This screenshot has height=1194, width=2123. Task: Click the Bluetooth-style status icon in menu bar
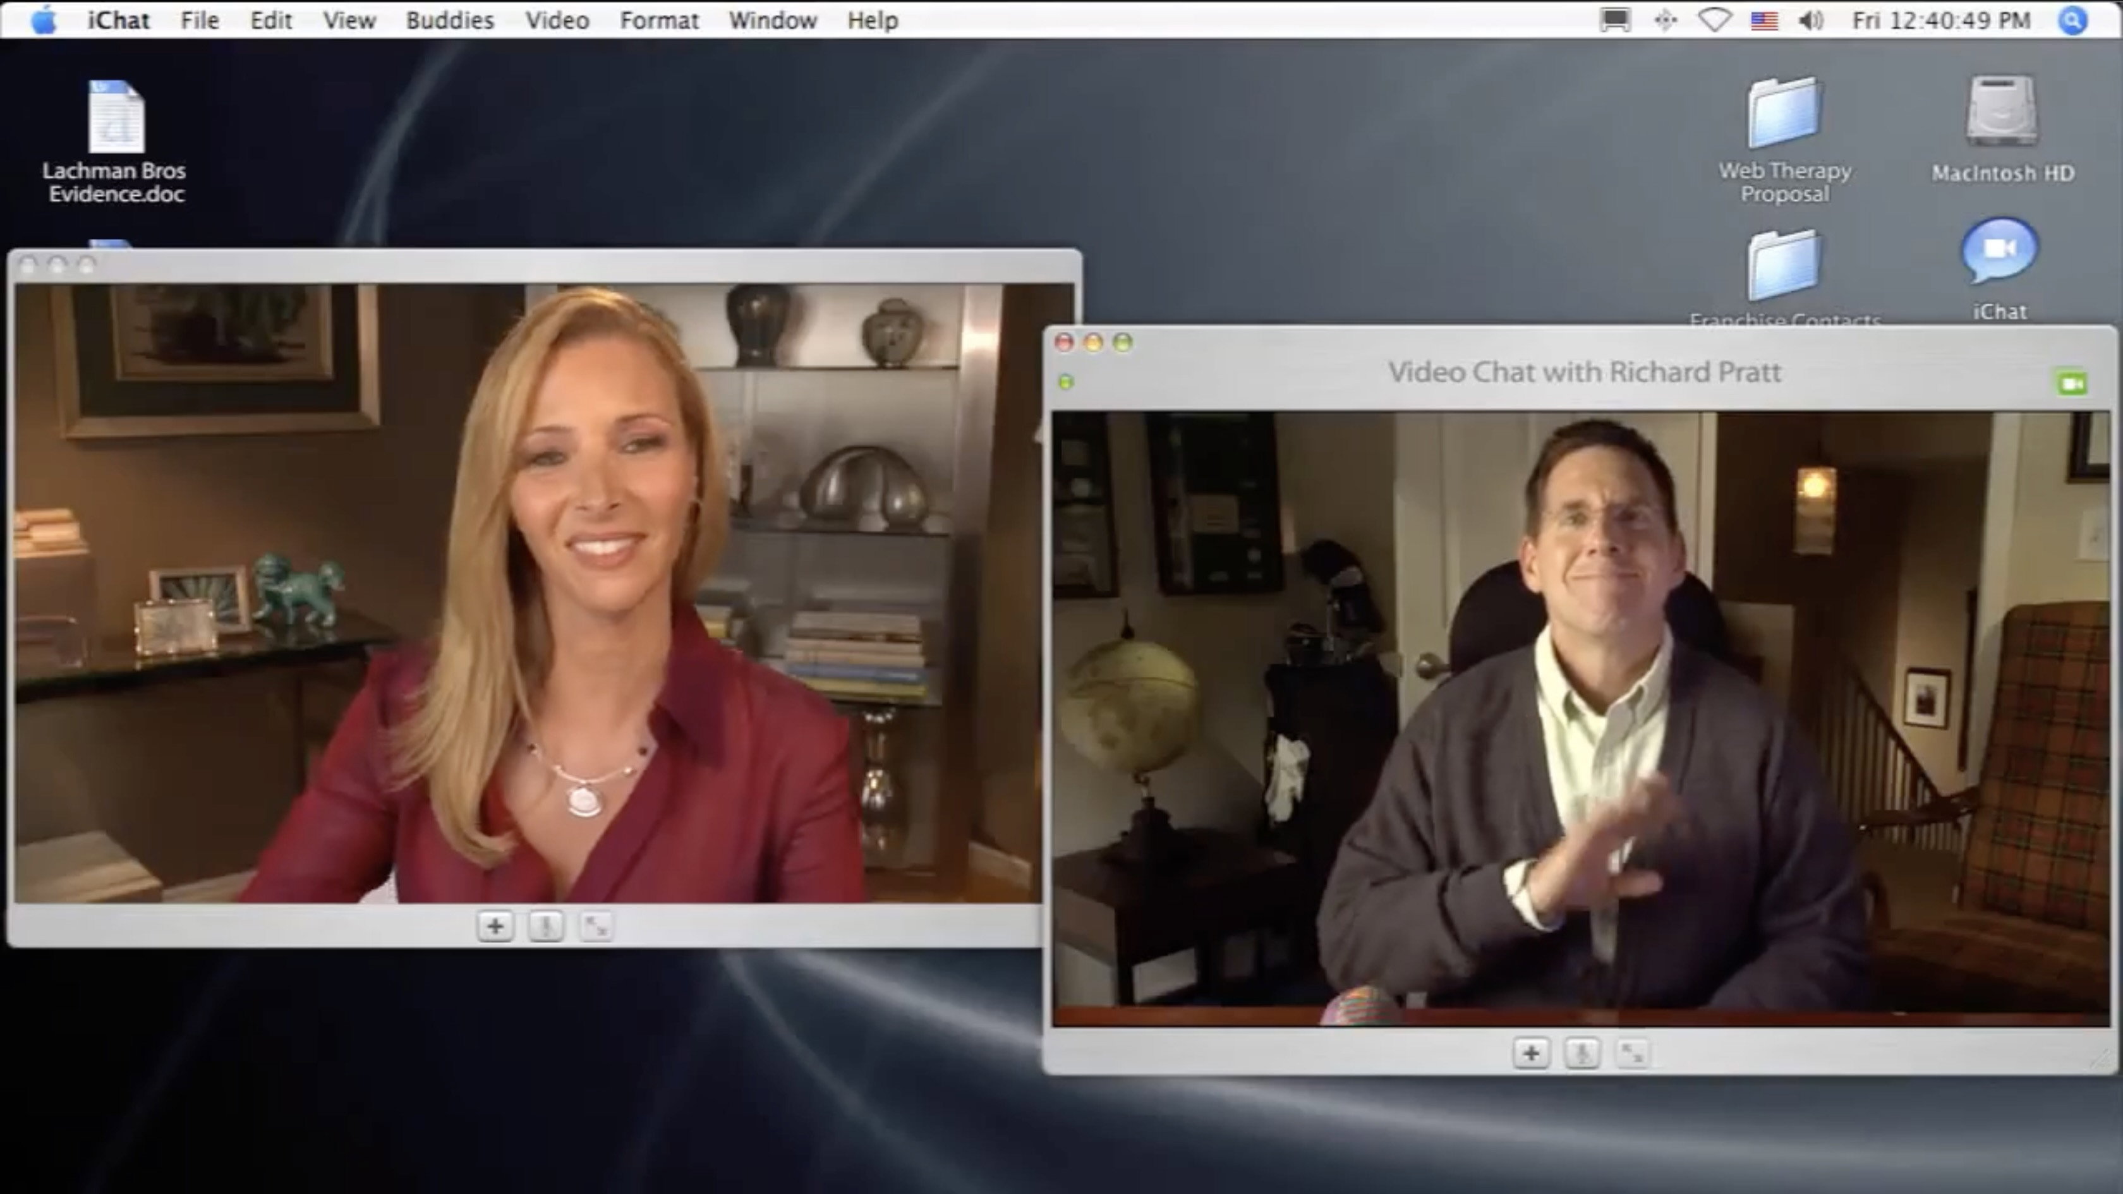[x=1666, y=20]
